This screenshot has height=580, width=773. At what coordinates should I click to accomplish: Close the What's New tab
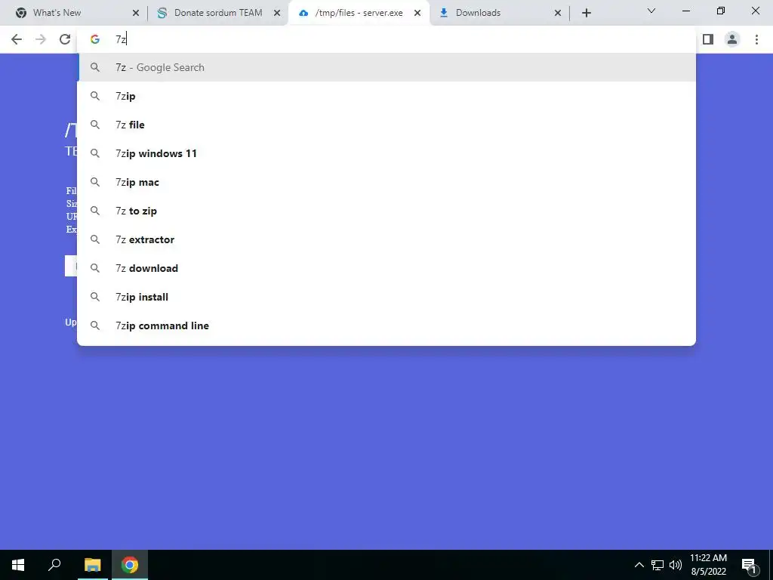136,13
